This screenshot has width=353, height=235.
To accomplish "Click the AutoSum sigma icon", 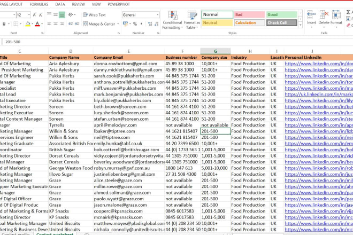I will (349, 12).
